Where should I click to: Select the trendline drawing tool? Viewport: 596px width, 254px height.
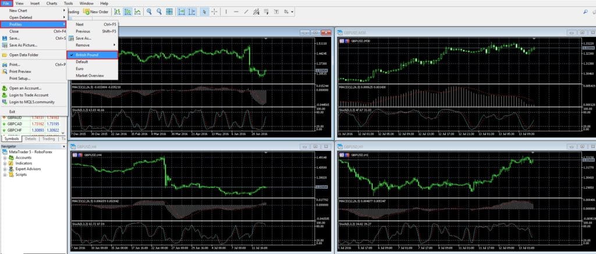(x=246, y=12)
